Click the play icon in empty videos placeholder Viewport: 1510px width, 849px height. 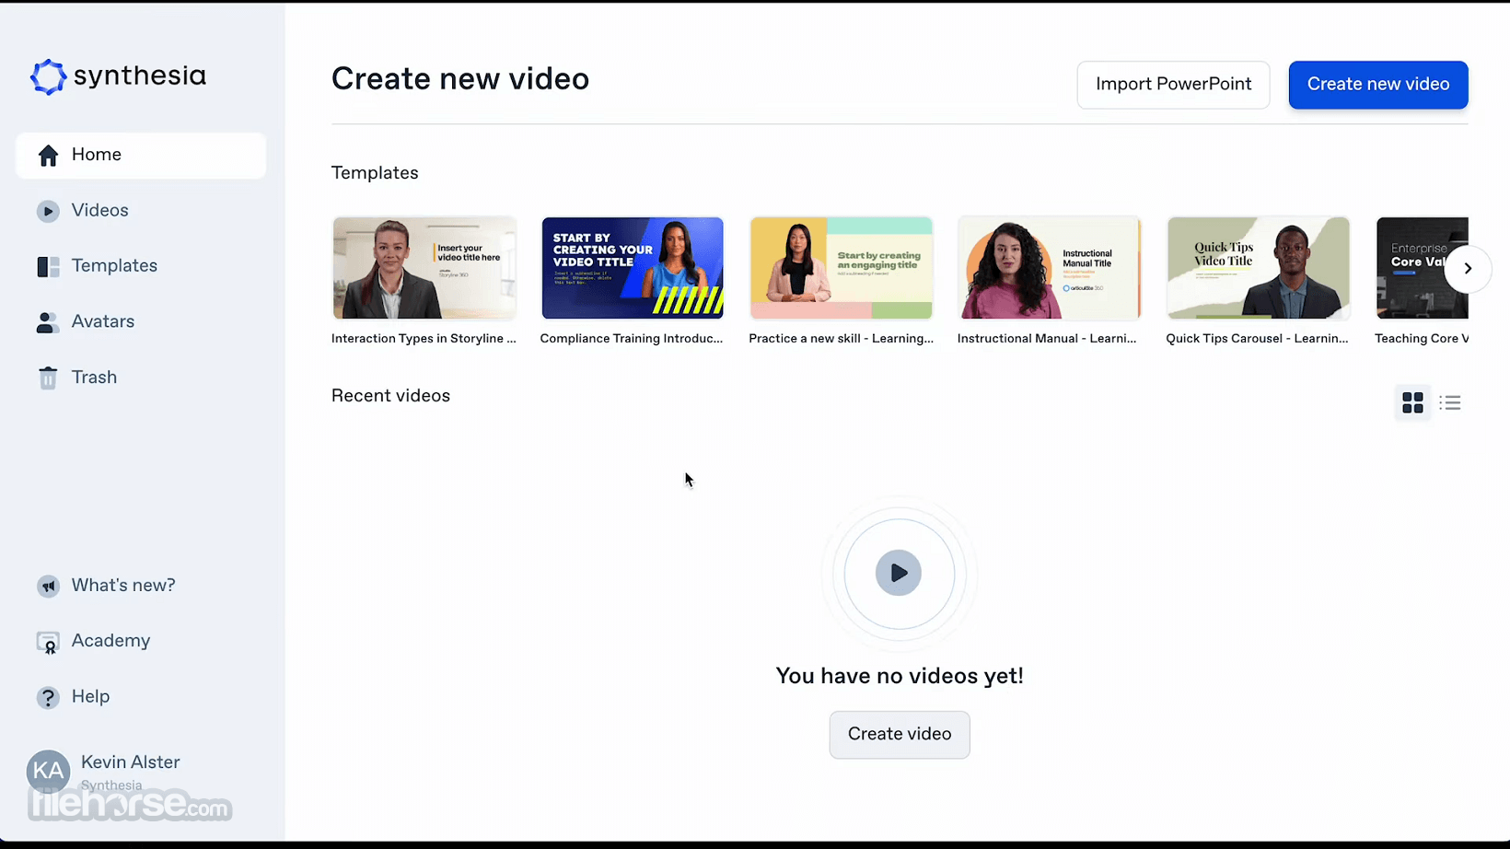pyautogui.click(x=899, y=573)
